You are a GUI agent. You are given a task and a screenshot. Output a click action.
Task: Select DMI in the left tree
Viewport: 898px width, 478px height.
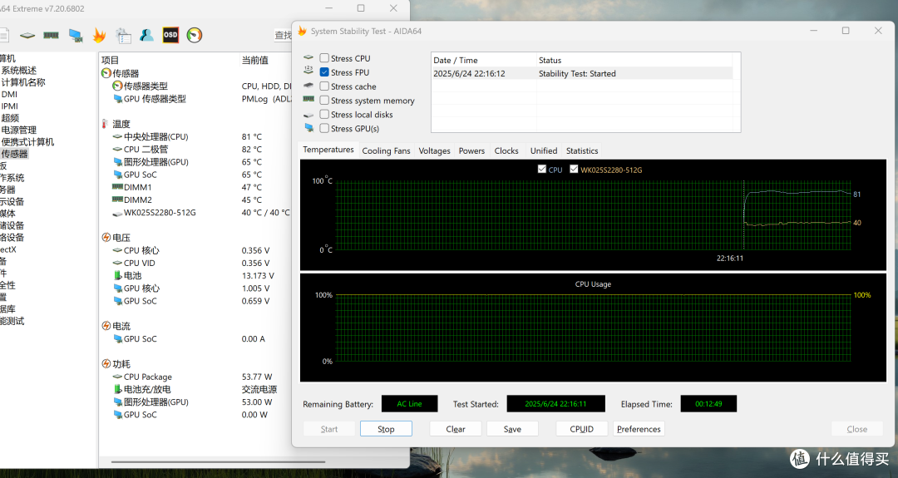[x=9, y=95]
